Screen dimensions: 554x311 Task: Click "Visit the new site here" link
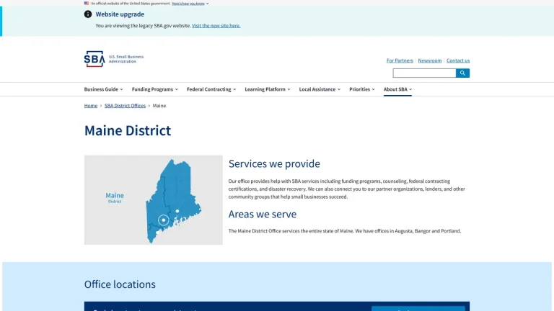[216, 25]
